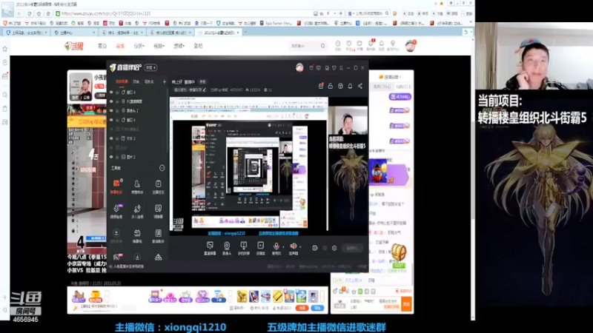Mute the 扬声器 speaker
This screenshot has height=333, width=593.
pyautogui.click(x=293, y=248)
